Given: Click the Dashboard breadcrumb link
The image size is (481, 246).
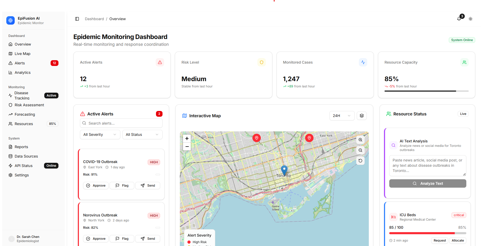Looking at the screenshot, I should tap(94, 19).
